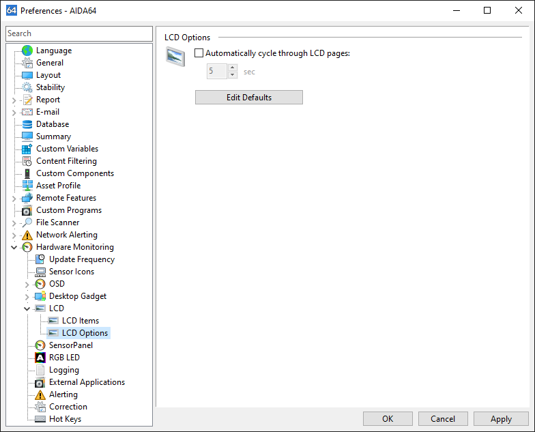Open the Logging settings page
This screenshot has width=535, height=432.
(64, 370)
